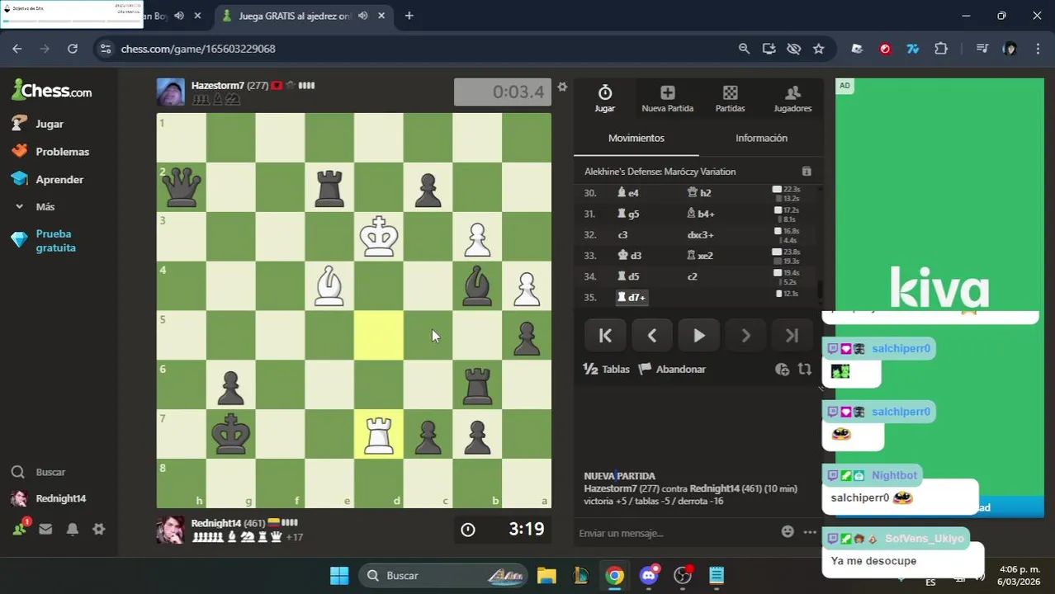Click the address bar URL

pyautogui.click(x=198, y=49)
